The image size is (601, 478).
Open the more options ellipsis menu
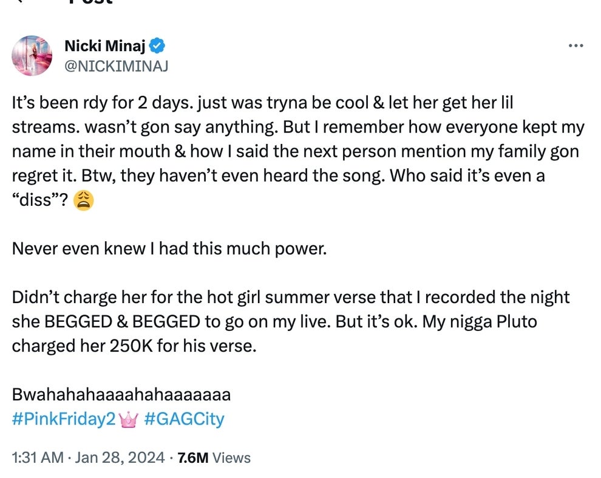click(x=576, y=45)
